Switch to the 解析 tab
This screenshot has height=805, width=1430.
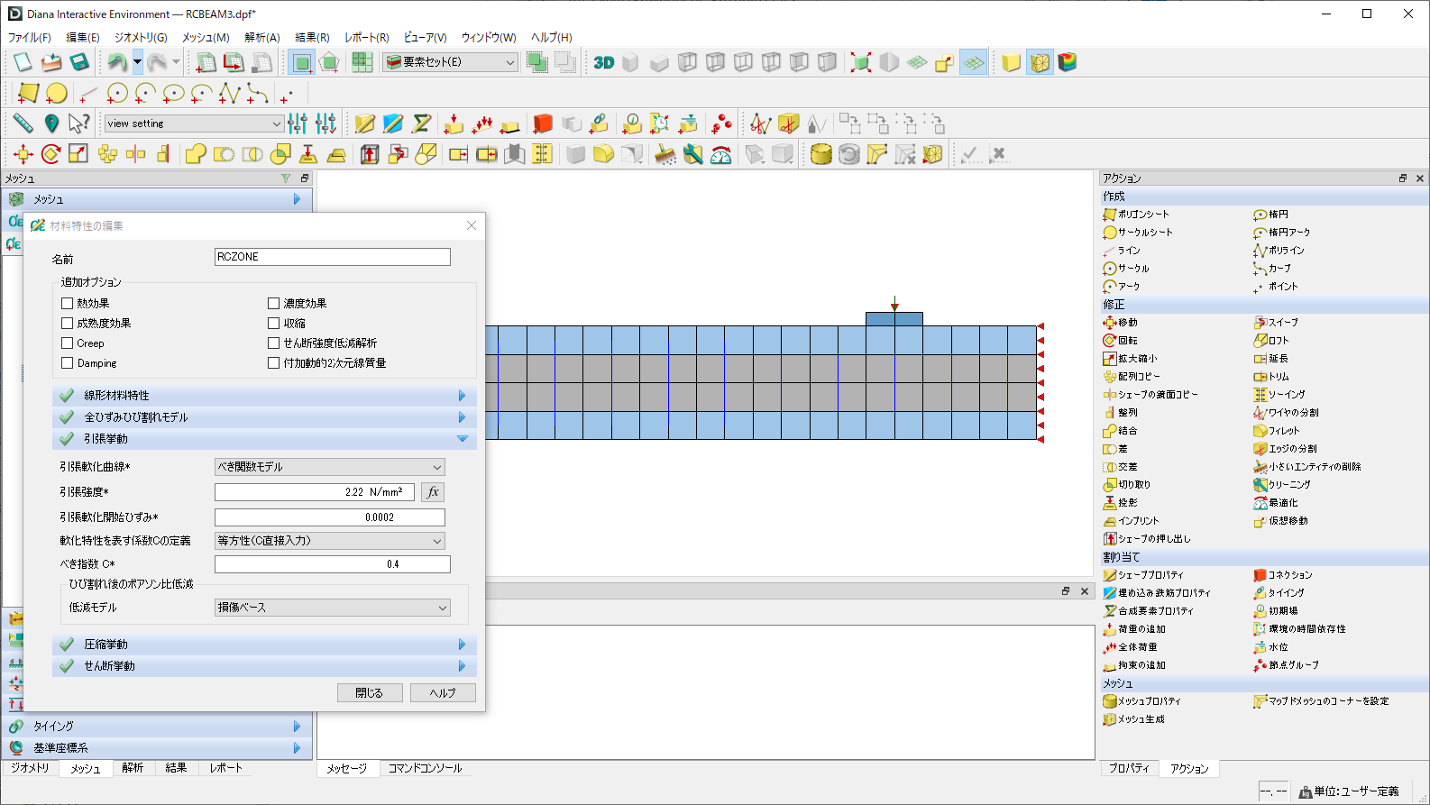[133, 768]
